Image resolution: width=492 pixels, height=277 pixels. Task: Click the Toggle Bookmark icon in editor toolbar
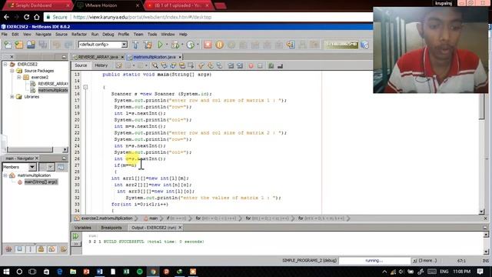click(219, 65)
